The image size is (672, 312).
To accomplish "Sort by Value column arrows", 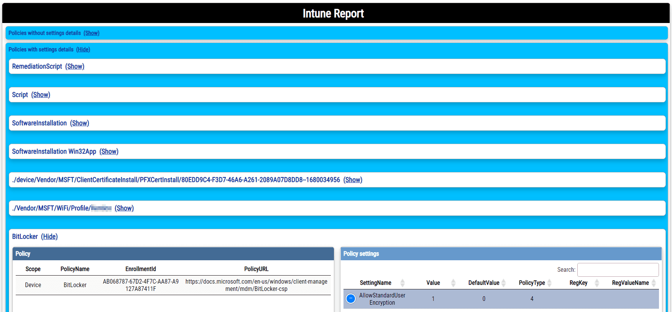I will (x=453, y=283).
